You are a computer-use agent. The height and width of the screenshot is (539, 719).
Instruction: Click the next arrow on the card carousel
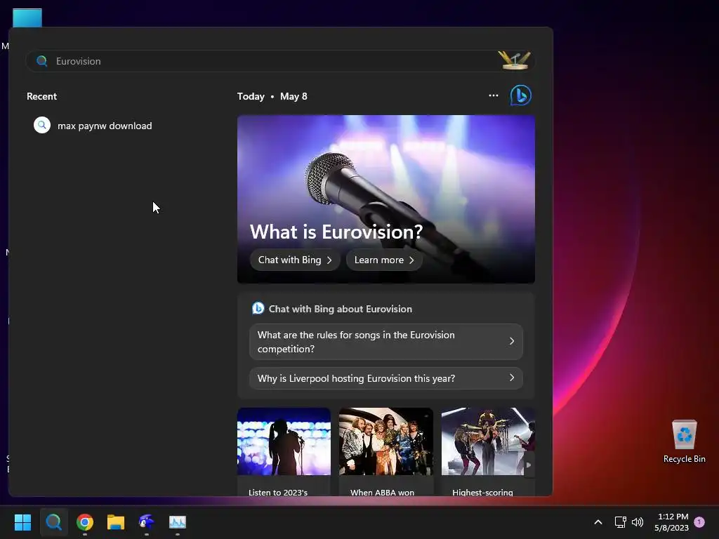point(529,465)
